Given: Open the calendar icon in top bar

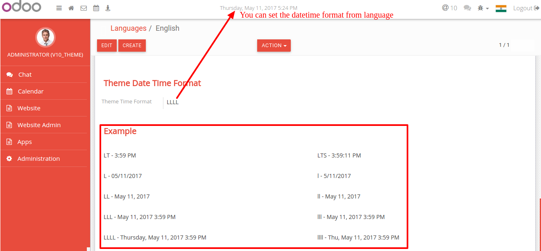Looking at the screenshot, I should coord(96,8).
